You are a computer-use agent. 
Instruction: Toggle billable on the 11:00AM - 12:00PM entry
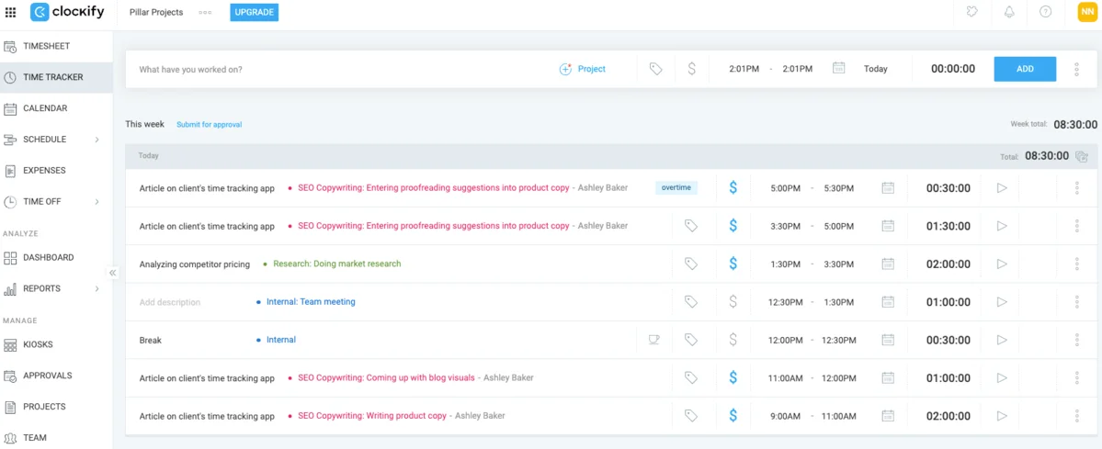pyautogui.click(x=733, y=377)
